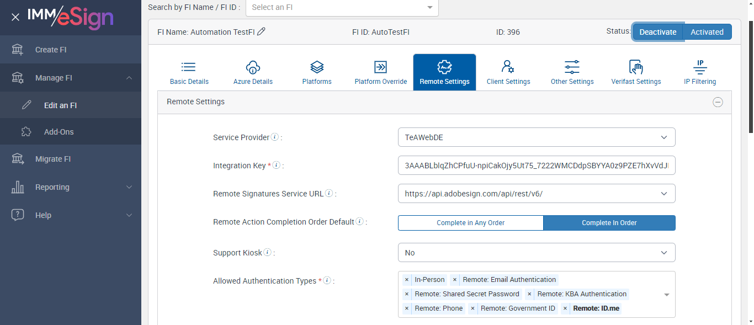
Task: Select Complete In Order option
Action: [609, 223]
